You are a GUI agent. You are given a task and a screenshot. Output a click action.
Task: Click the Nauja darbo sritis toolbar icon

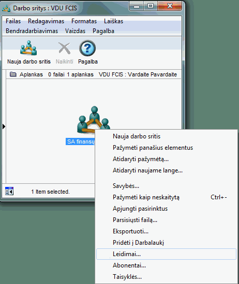[x=28, y=48]
